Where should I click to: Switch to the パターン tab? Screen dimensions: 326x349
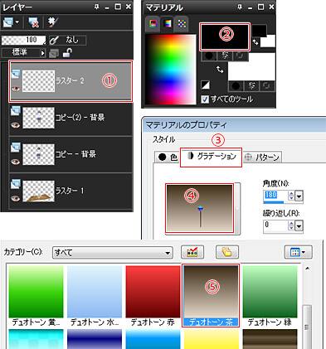263,158
